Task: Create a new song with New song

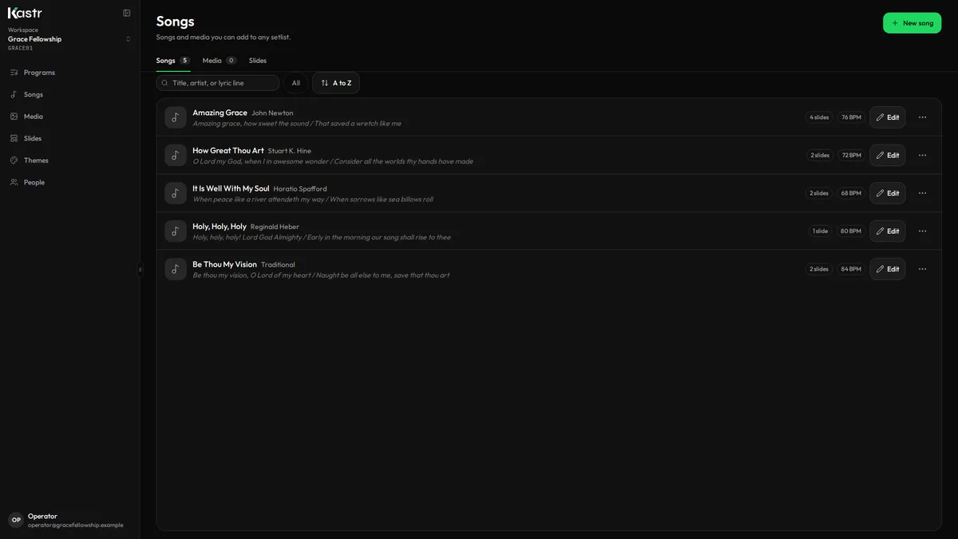Action: point(912,23)
